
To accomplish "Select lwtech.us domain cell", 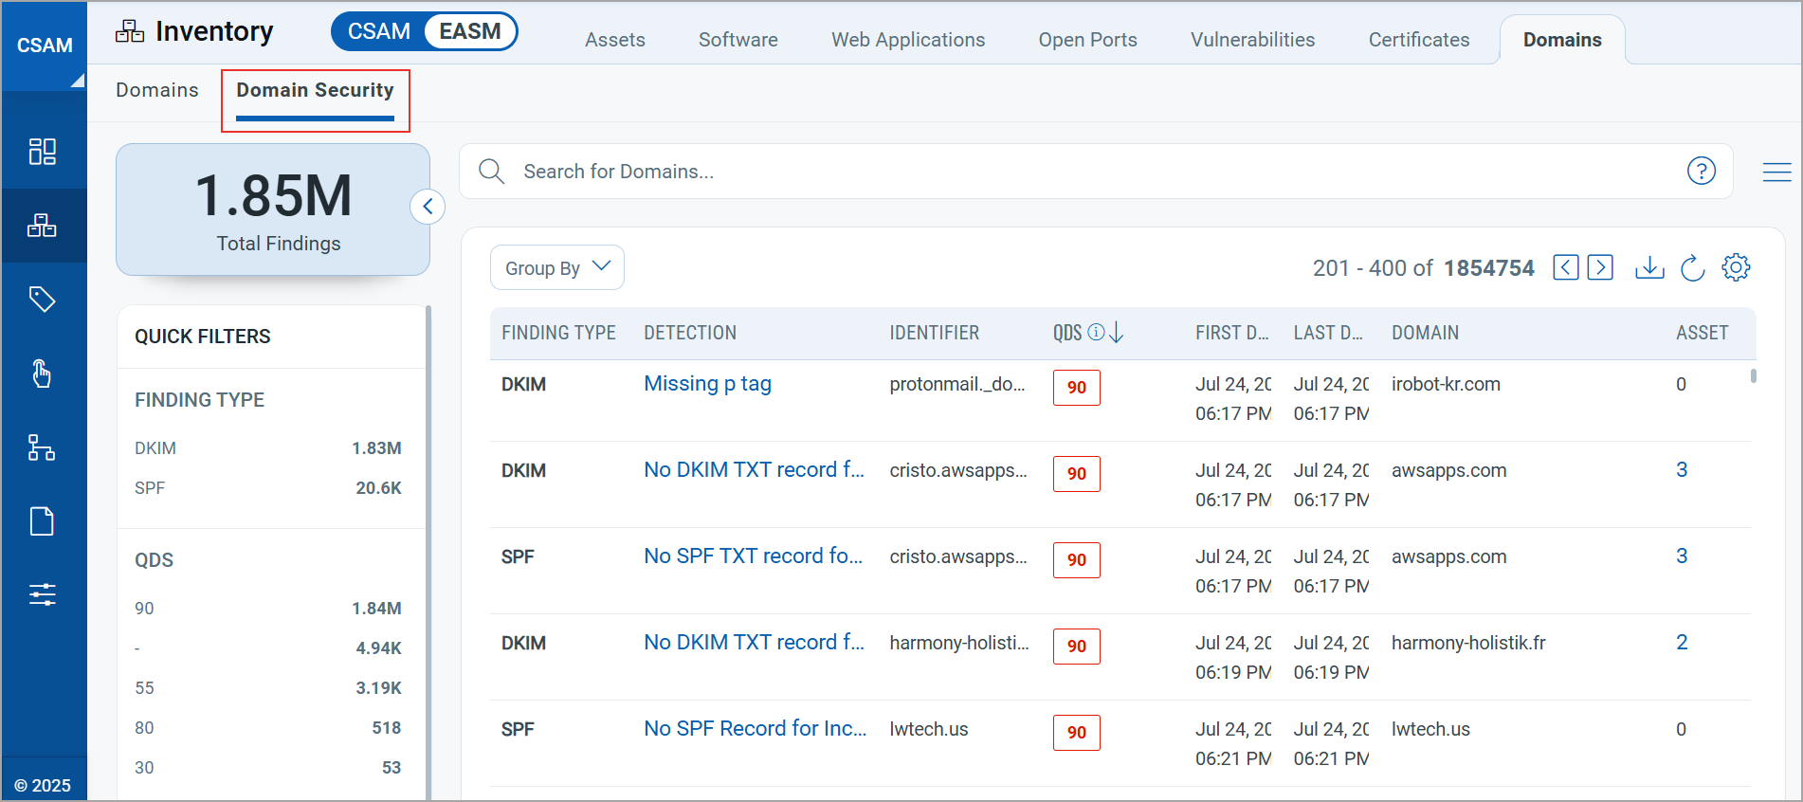I will 1430,729.
